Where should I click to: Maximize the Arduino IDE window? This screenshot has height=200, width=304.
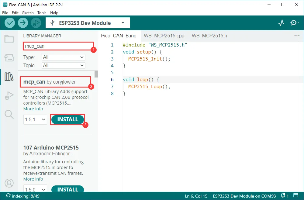(x=283, y=5)
